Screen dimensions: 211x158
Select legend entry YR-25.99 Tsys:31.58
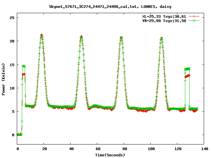point(164,21)
